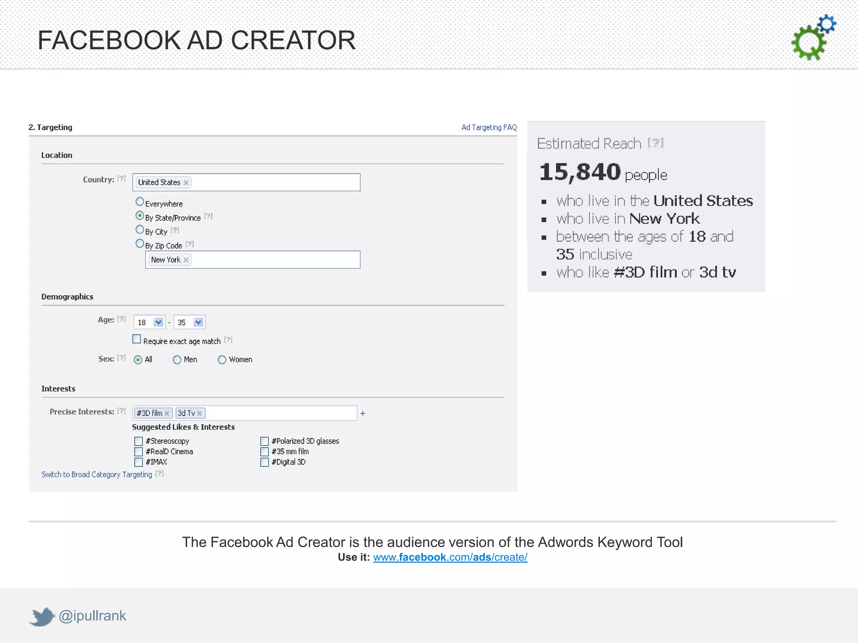
Task: Check the #Stereoscopy suggested interest
Action: pyautogui.click(x=139, y=441)
